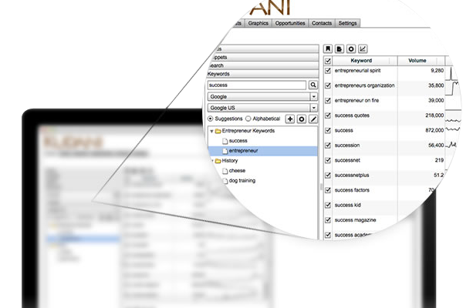473x308 pixels.
Task: Switch to the Graphics tab
Action: (258, 23)
